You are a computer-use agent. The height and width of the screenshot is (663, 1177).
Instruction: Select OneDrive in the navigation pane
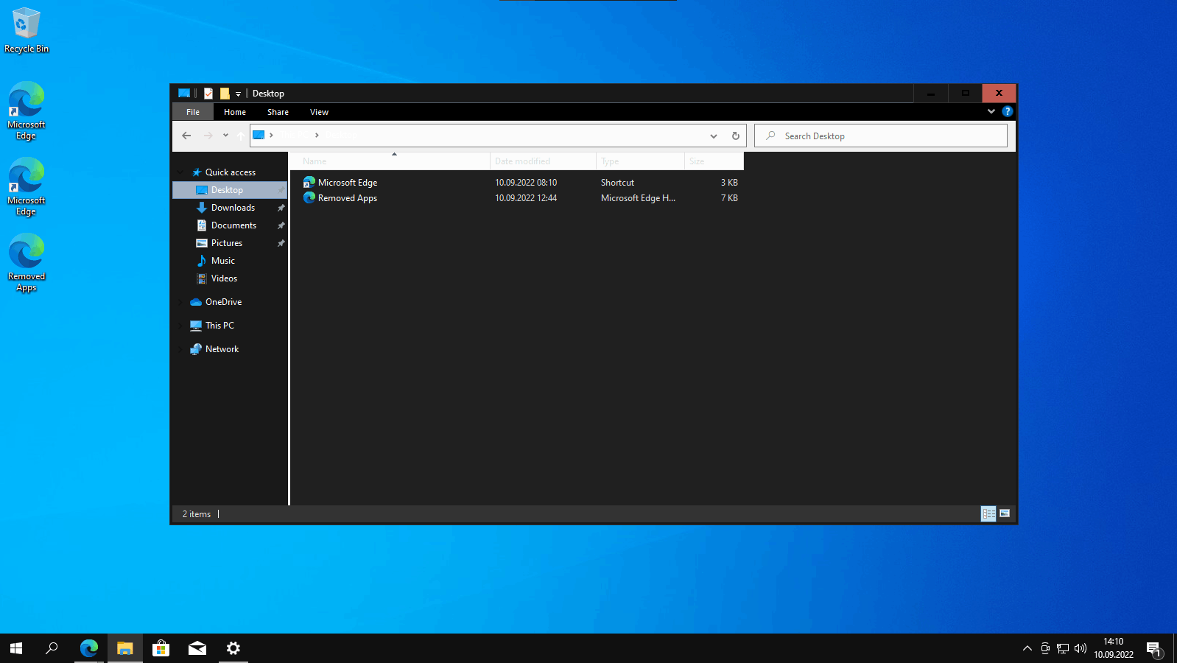point(223,302)
